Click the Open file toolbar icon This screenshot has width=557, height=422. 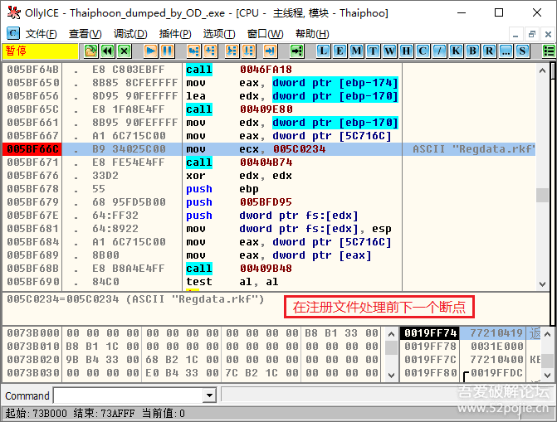click(90, 51)
